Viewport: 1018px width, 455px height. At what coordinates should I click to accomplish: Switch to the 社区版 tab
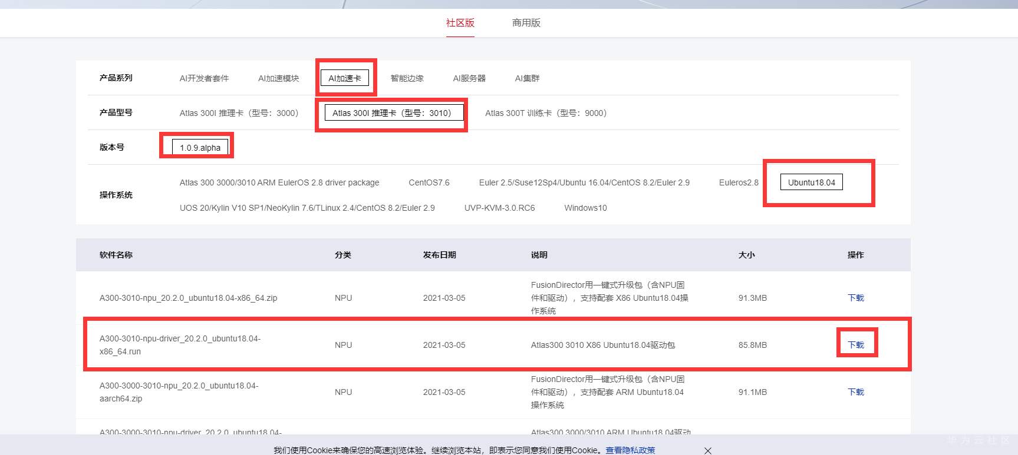(x=460, y=23)
